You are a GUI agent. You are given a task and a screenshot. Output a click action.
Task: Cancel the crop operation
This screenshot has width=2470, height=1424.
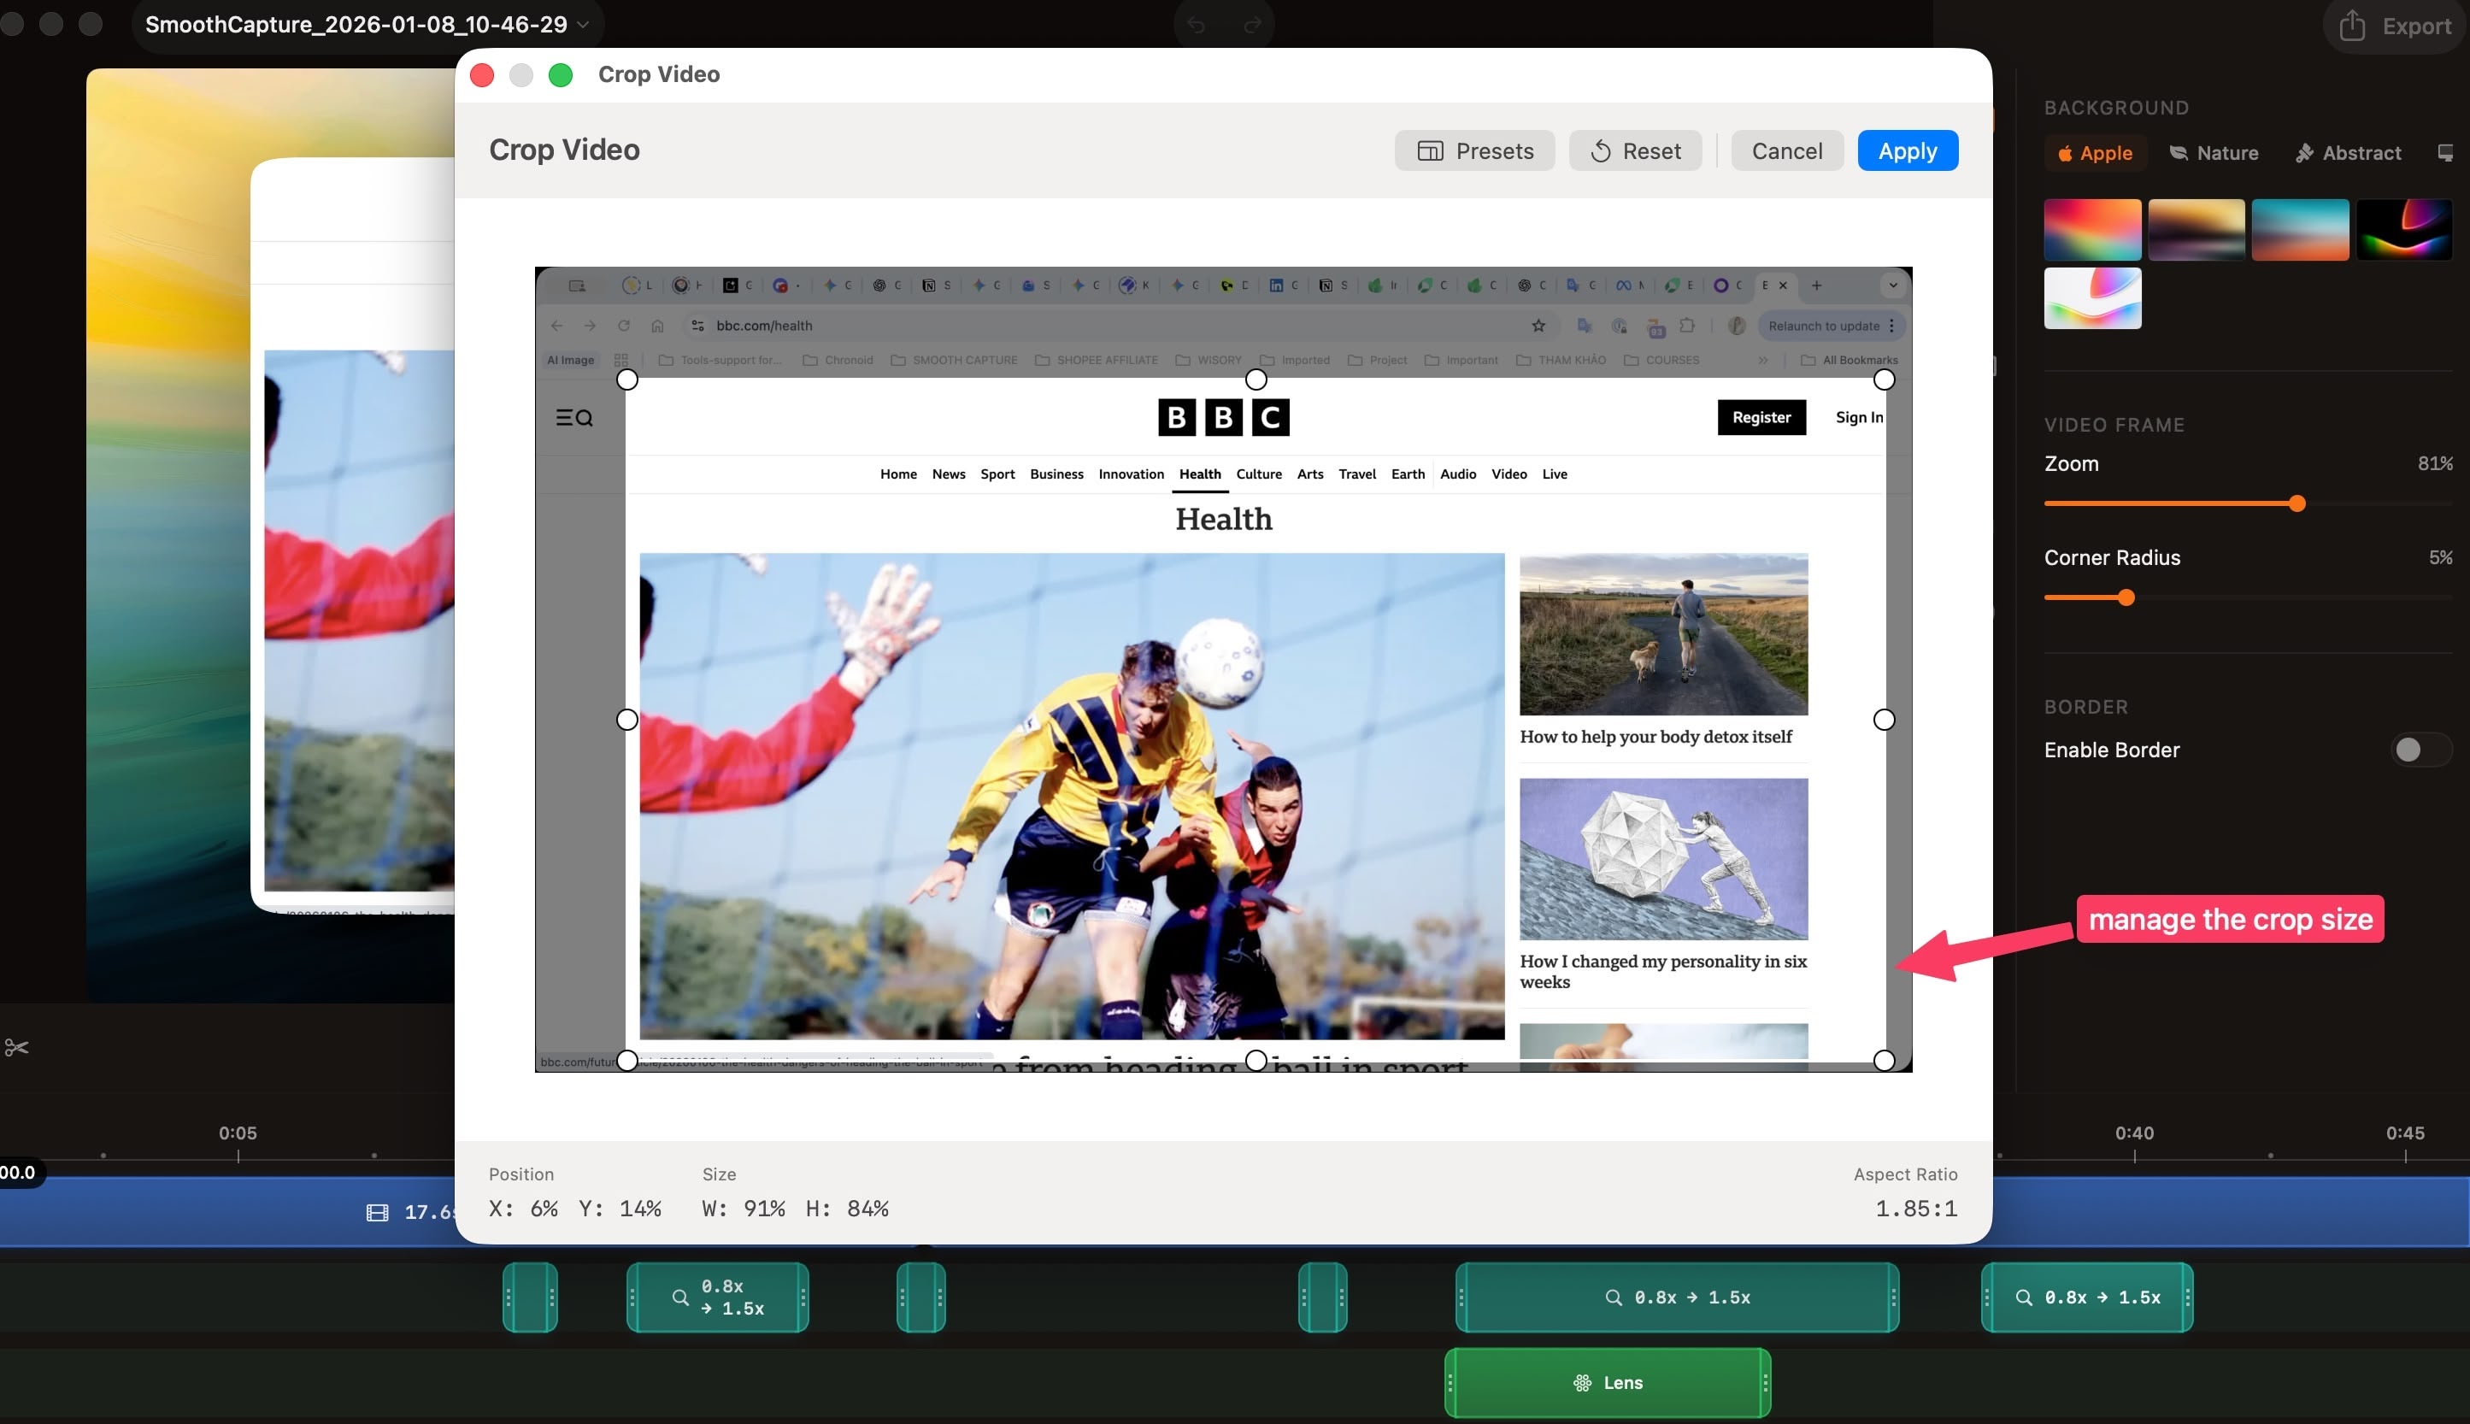click(x=1786, y=150)
